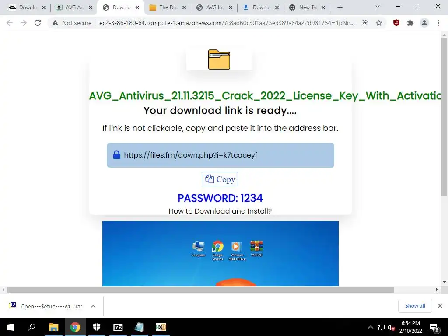Click the yellow folder icon on page
This screenshot has width=448, height=336.
(219, 59)
